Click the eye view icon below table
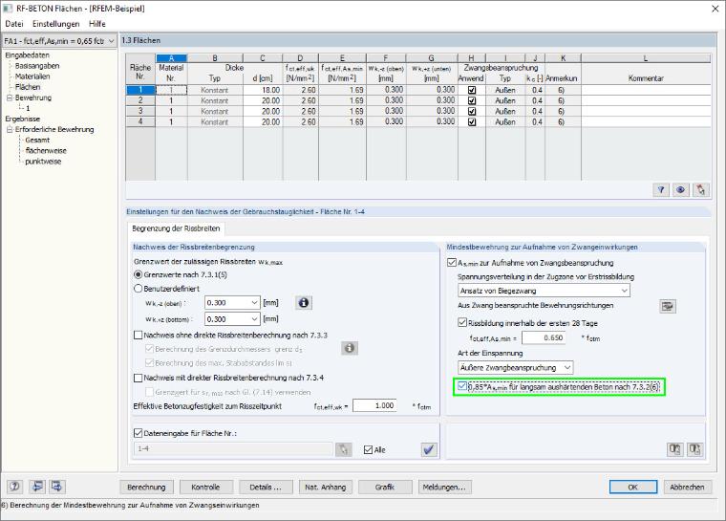This screenshot has height=521, width=726. pyautogui.click(x=680, y=189)
